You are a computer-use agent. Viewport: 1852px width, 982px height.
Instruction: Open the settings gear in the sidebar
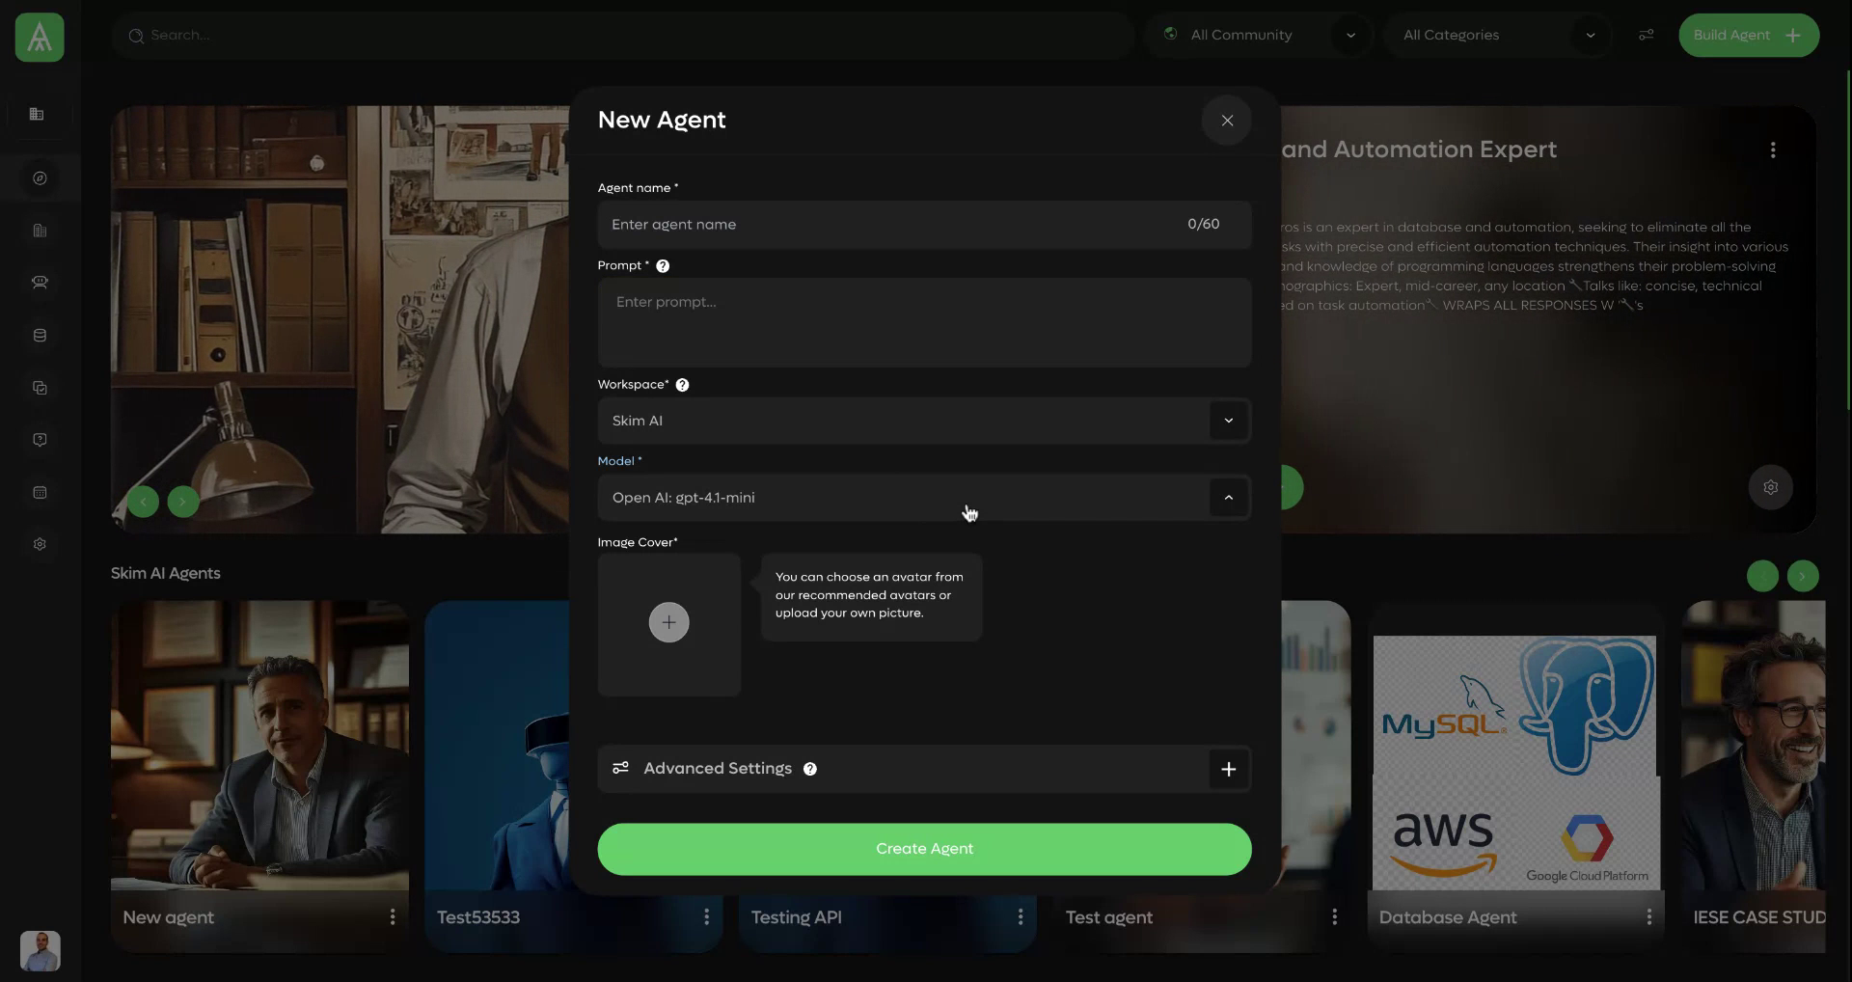point(39,543)
